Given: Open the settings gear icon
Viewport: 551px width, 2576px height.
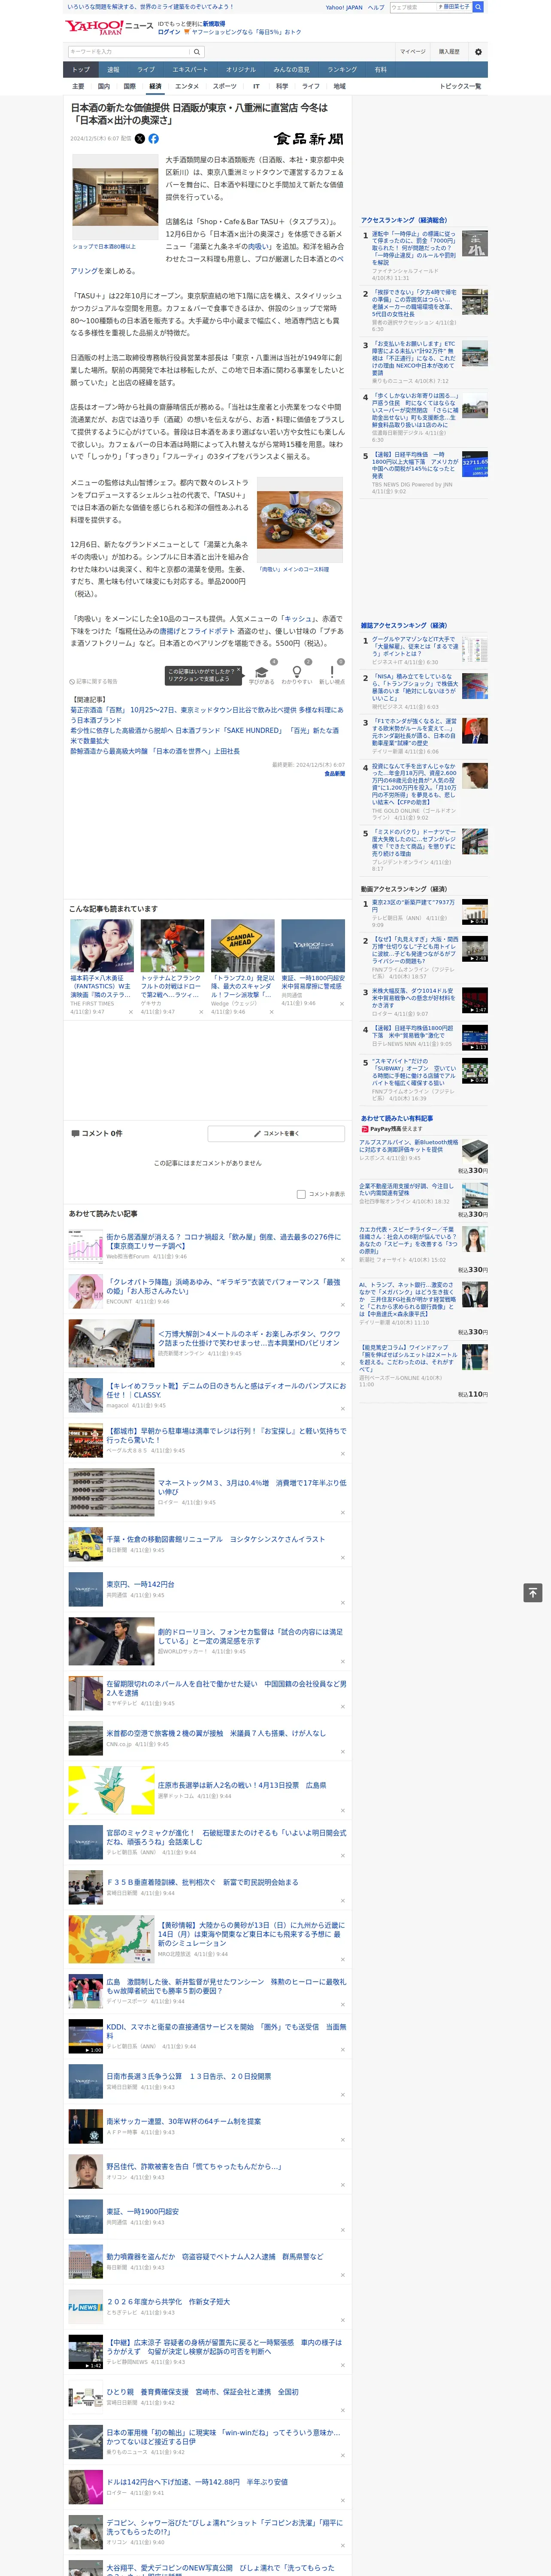Looking at the screenshot, I should coord(478,52).
